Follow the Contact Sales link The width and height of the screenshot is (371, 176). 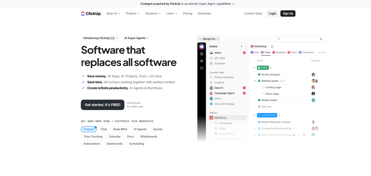(253, 13)
